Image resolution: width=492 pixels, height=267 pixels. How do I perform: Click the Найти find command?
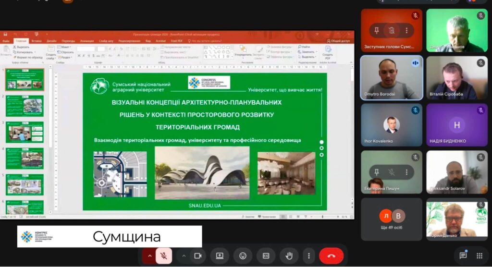click(x=304, y=47)
